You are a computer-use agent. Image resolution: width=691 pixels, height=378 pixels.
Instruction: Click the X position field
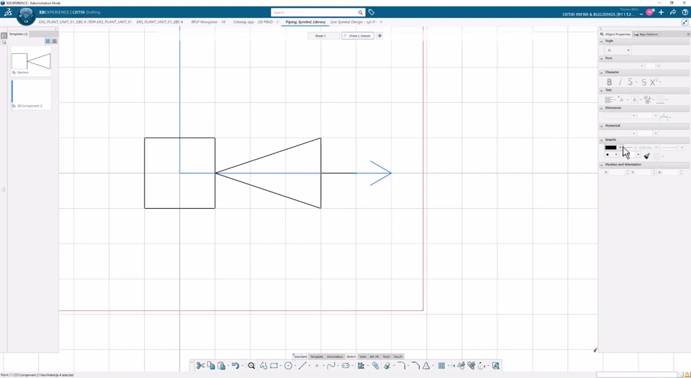pyautogui.click(x=617, y=172)
